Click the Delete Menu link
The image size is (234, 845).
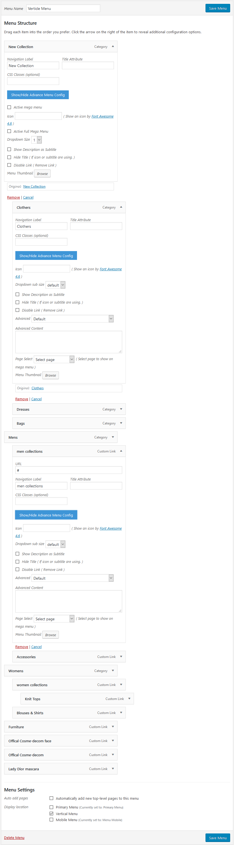[14, 838]
